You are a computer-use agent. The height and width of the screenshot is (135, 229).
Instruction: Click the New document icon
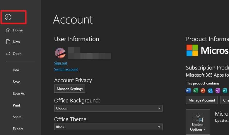(8, 42)
